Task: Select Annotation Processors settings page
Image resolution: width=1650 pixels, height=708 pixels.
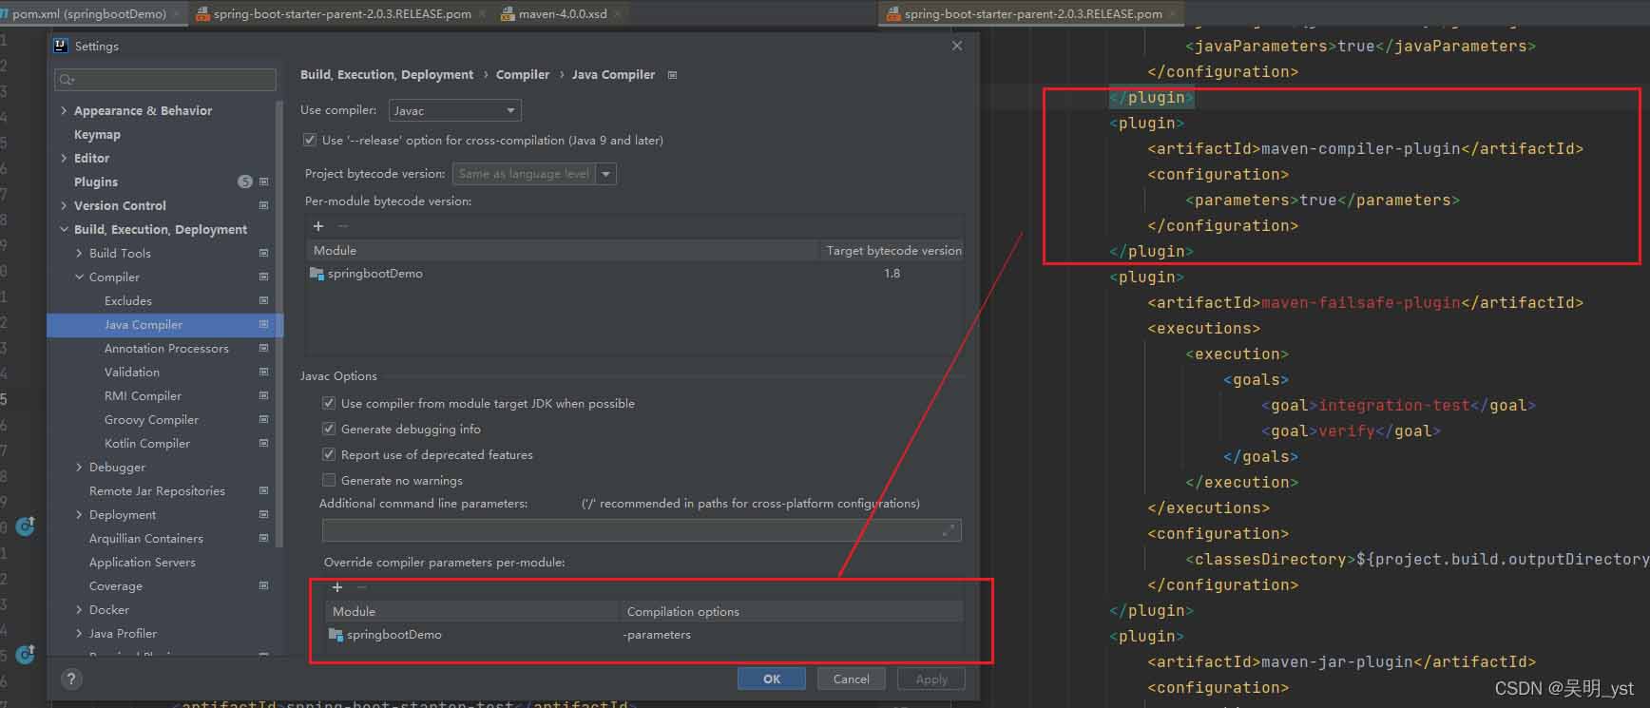Action: tap(166, 348)
